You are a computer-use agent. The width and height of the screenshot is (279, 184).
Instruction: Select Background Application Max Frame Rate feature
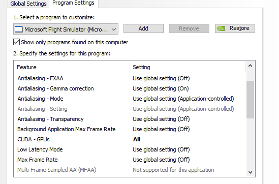(67, 129)
